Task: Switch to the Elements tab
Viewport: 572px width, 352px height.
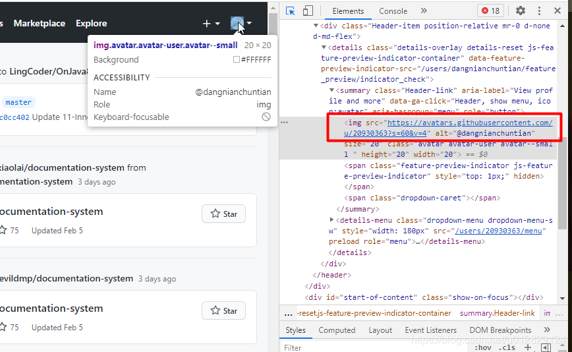Action: tap(348, 11)
